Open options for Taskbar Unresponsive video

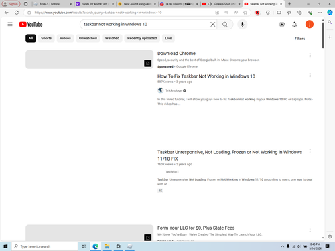pos(310,151)
